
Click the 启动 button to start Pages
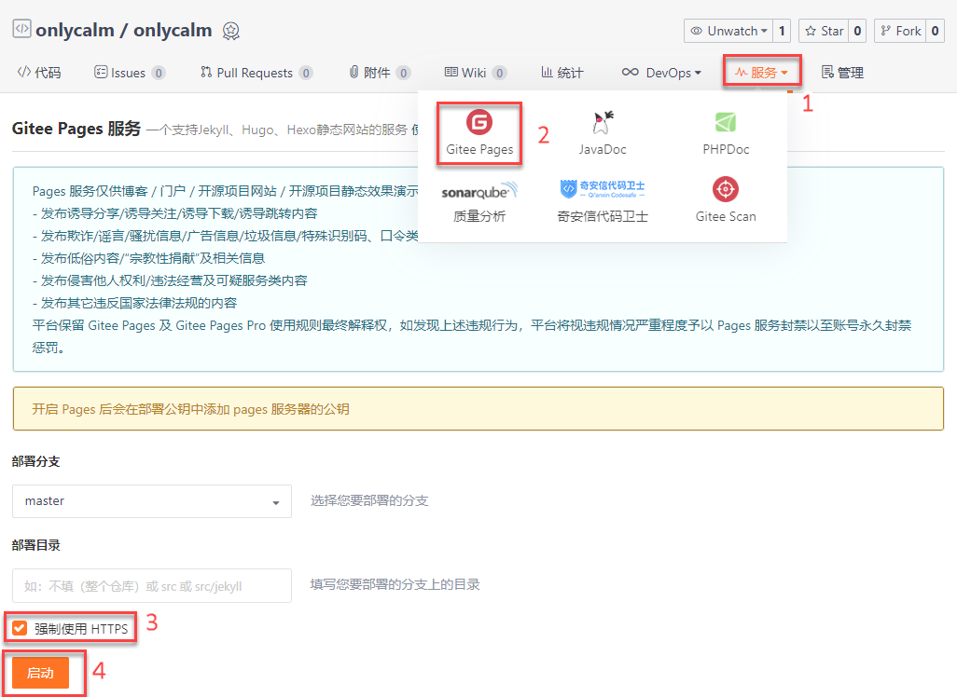(42, 672)
